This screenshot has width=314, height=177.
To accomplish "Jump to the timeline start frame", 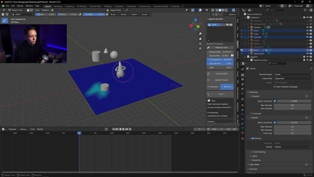I will 114,129.
